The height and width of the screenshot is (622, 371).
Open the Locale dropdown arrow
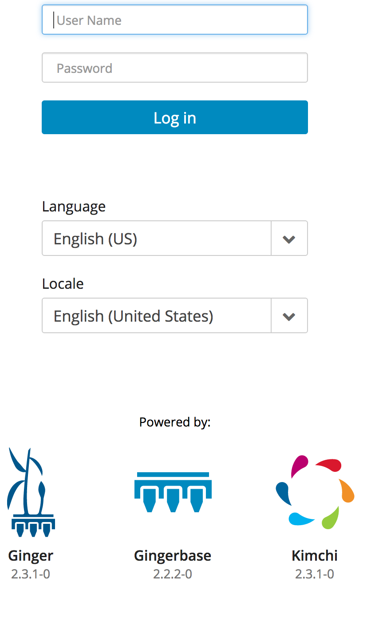click(x=289, y=316)
